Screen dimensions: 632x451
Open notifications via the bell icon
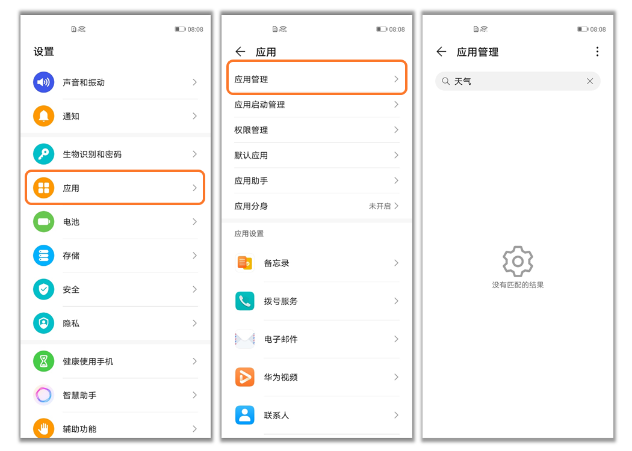pyautogui.click(x=43, y=116)
